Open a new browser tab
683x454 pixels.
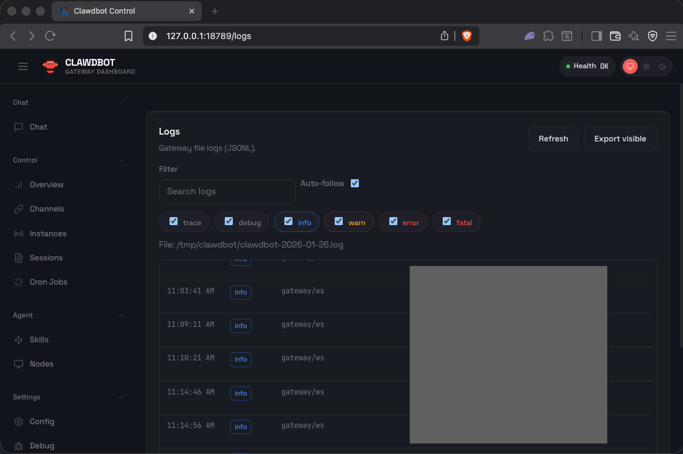(215, 11)
